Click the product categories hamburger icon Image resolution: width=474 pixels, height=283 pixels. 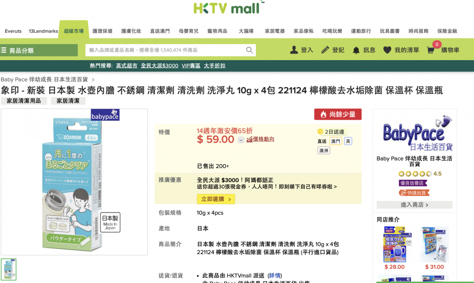click(x=3, y=50)
